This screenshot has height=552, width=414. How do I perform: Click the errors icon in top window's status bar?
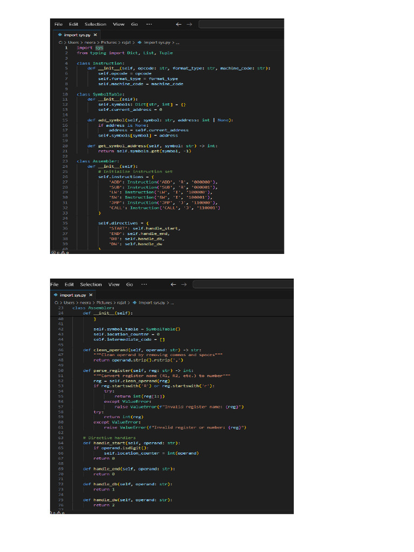click(53, 252)
